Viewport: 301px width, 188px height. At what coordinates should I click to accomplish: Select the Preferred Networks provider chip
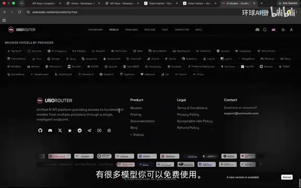tap(201, 66)
